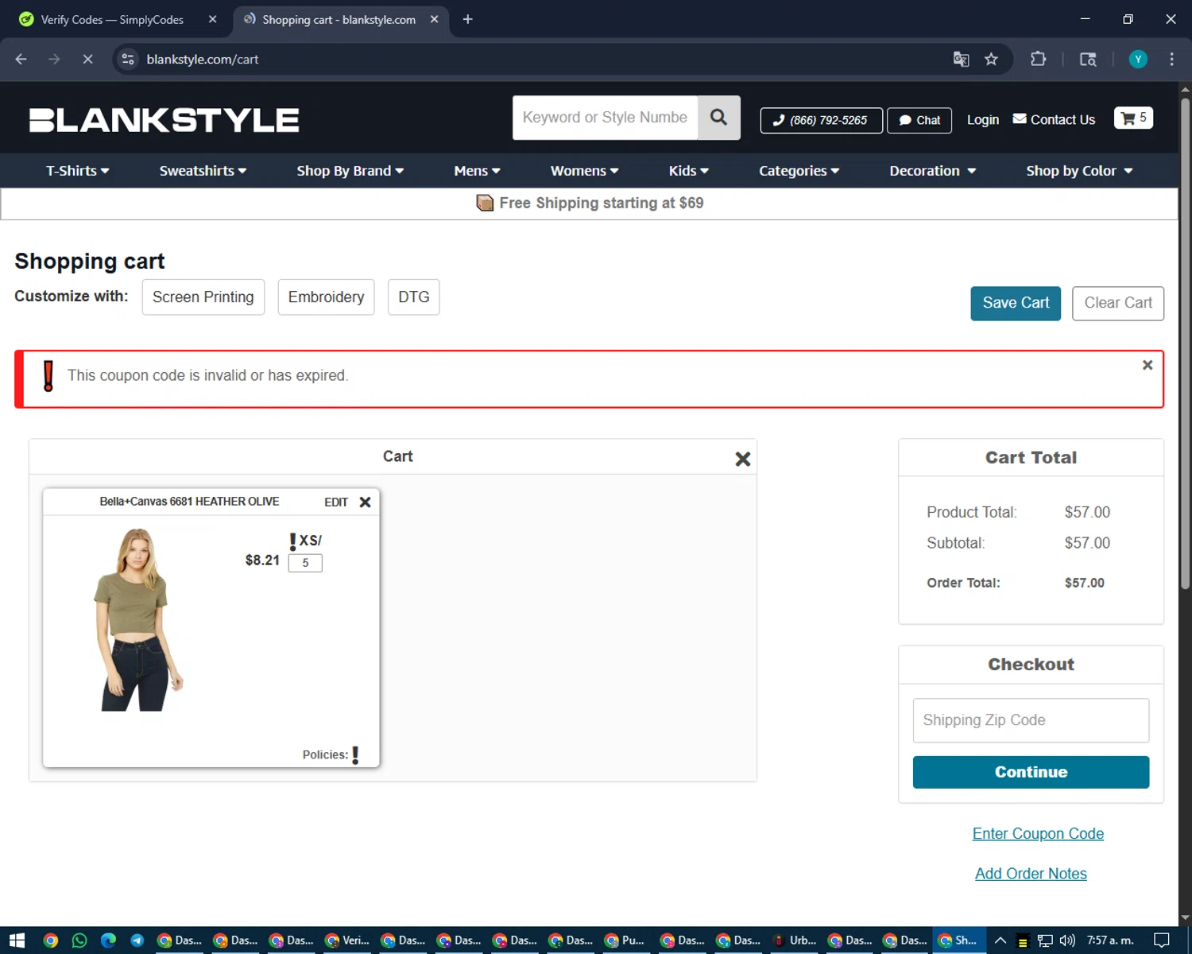Expand the Mens menu
The image size is (1192, 954).
point(477,171)
